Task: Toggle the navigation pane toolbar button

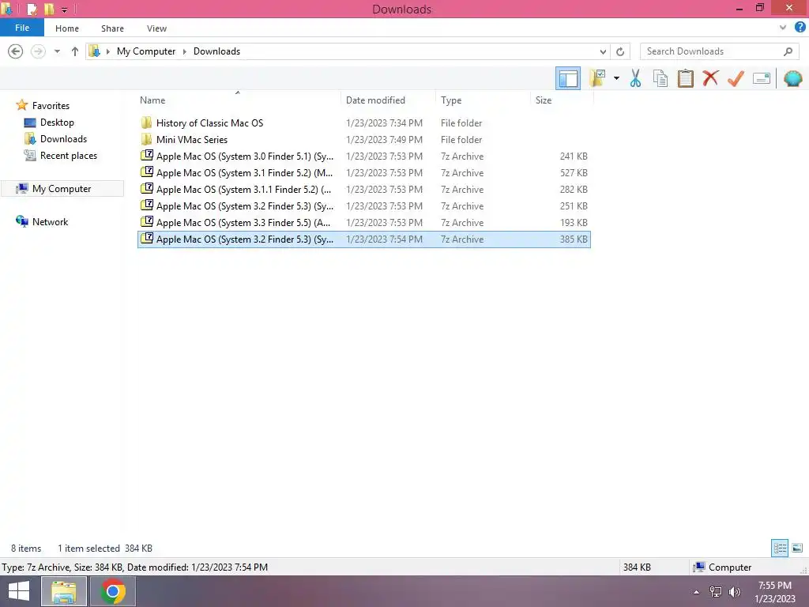Action: coord(567,78)
